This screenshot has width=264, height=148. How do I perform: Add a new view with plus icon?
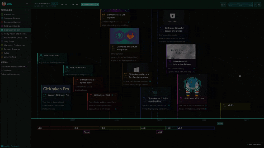(29, 62)
